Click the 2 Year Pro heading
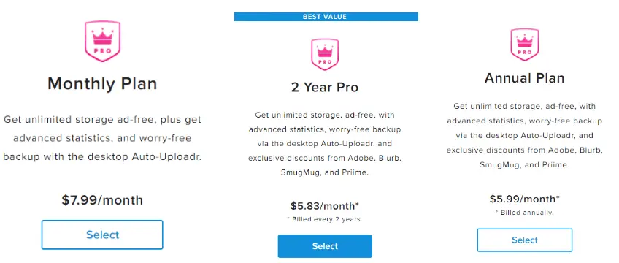Viewport: 619px width, 263px height. click(x=325, y=87)
